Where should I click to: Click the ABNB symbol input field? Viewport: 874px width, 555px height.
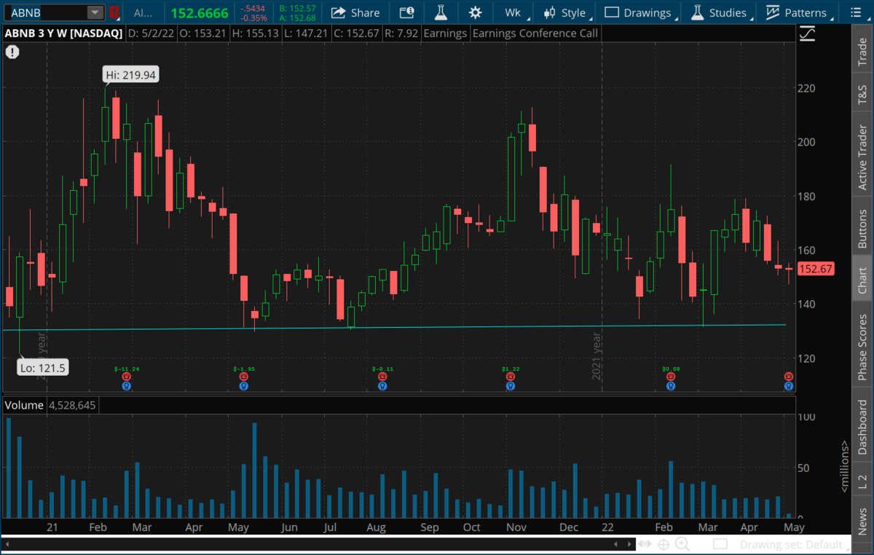click(x=46, y=12)
